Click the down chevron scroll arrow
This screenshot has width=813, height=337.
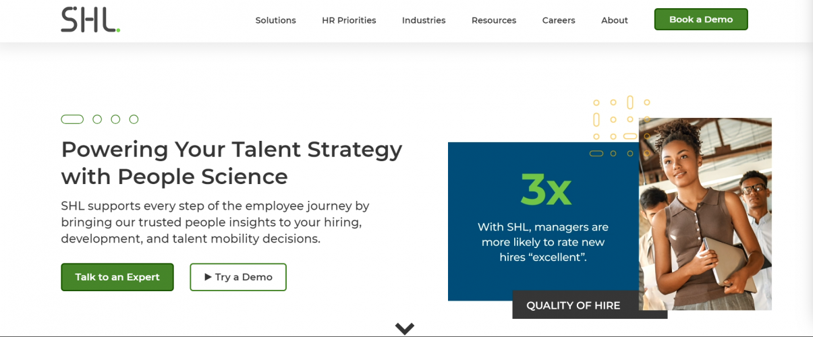(405, 329)
